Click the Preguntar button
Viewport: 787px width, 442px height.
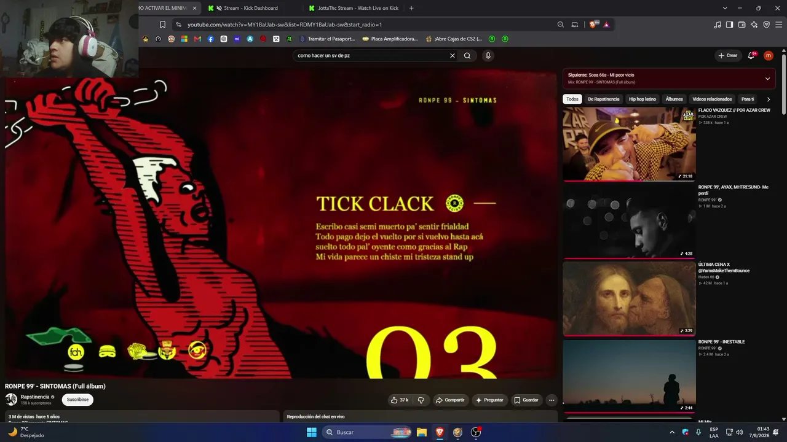(489, 400)
